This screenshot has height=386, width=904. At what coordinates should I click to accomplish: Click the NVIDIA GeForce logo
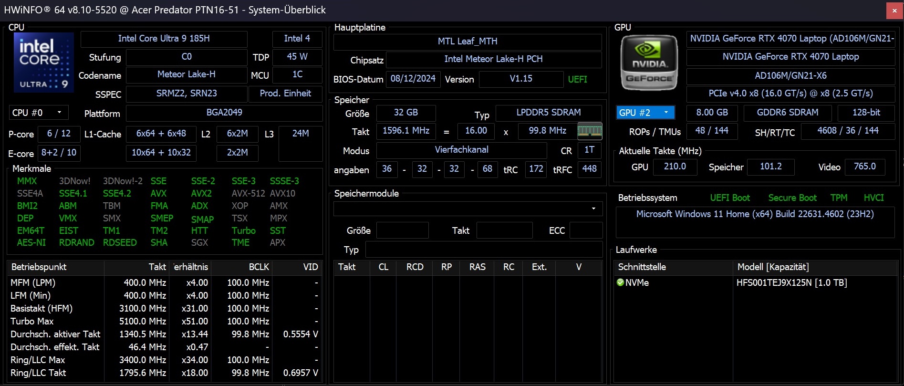pos(649,63)
